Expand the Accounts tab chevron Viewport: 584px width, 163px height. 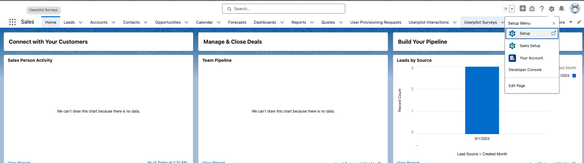tap(114, 22)
